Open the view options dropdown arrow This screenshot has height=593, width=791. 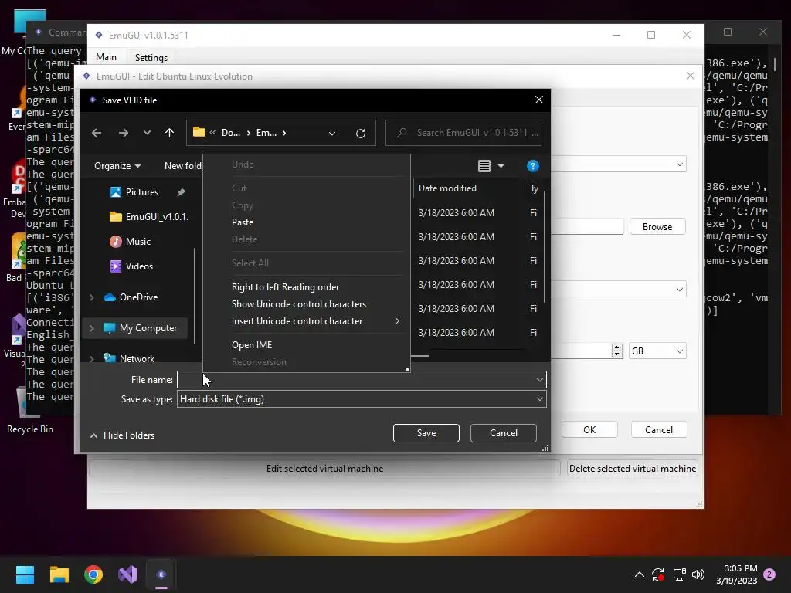point(501,166)
